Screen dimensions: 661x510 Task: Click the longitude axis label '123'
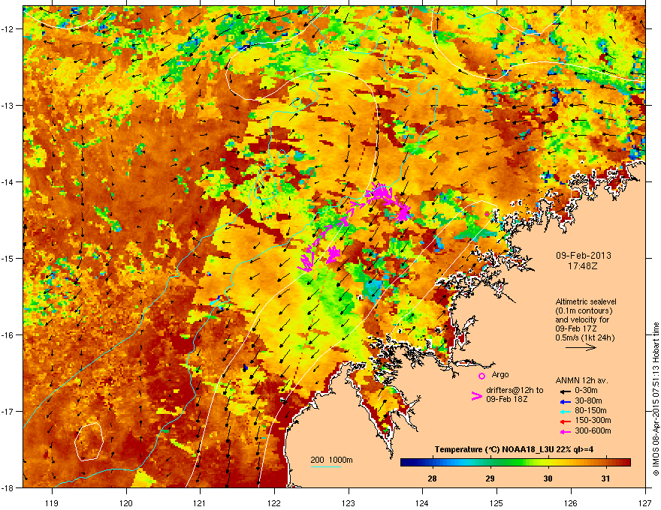pos(349,503)
